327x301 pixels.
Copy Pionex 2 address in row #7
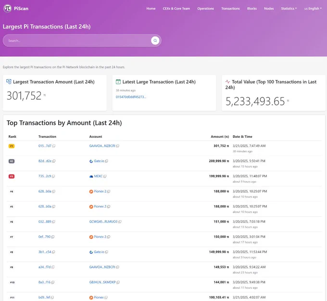click(109, 237)
